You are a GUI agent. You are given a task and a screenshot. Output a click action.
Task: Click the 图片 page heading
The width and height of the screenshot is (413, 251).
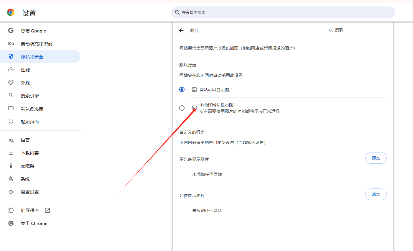[x=194, y=30]
